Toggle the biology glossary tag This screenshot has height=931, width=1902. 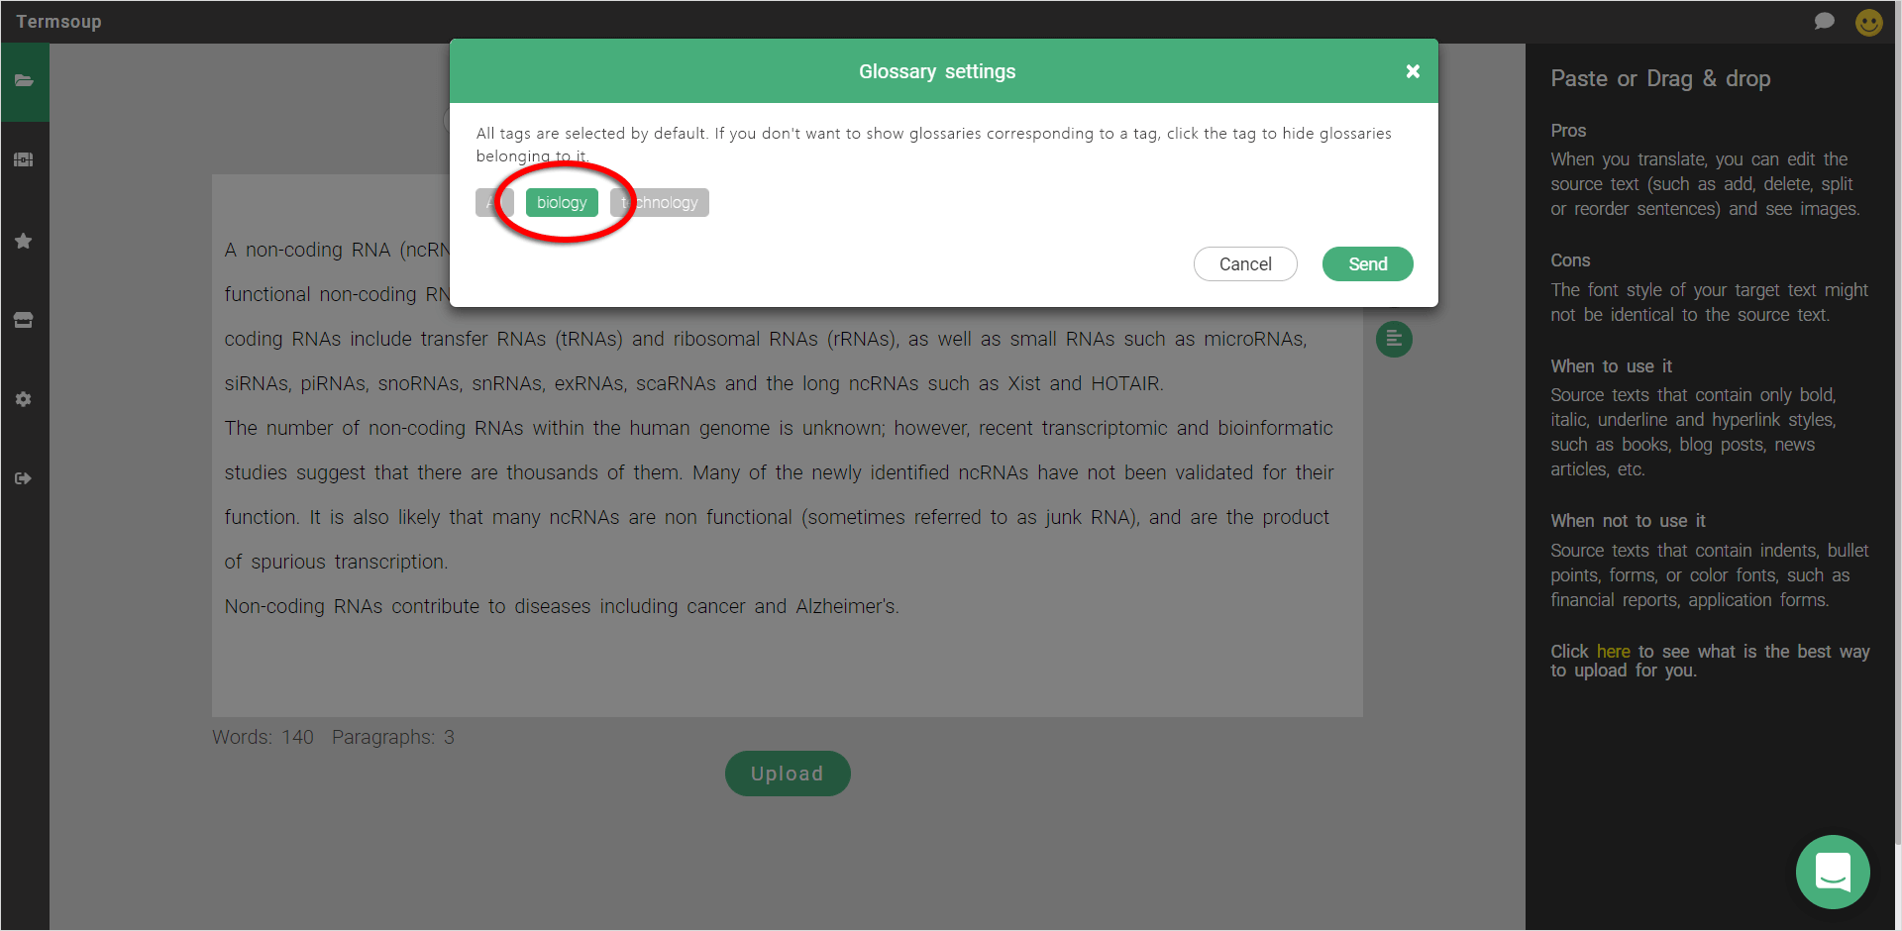tap(562, 202)
